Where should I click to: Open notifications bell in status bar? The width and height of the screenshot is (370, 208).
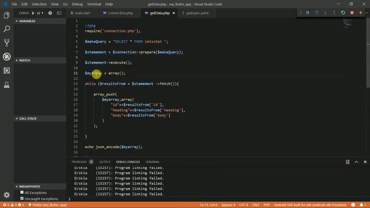click(362, 205)
